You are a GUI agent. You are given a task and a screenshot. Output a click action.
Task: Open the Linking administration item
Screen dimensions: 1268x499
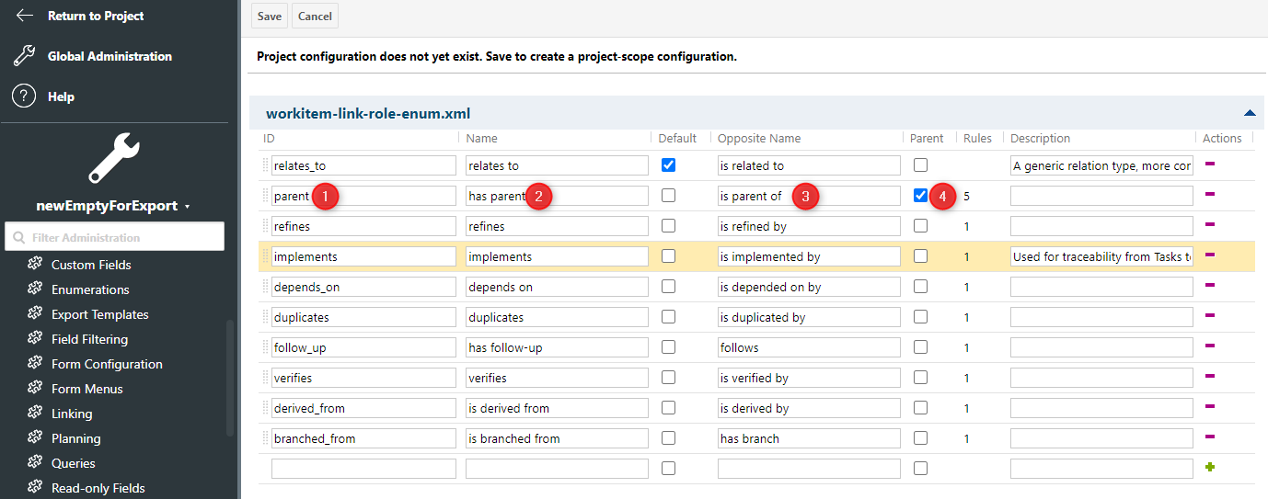pyautogui.click(x=72, y=414)
